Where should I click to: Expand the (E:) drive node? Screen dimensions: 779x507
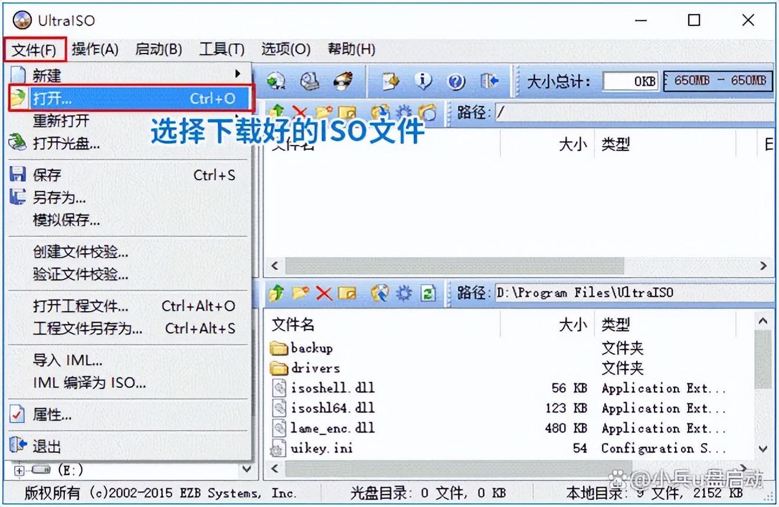click(19, 470)
